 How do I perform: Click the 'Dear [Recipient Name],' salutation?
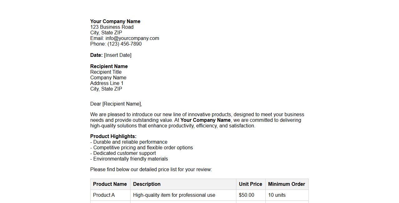116,104
